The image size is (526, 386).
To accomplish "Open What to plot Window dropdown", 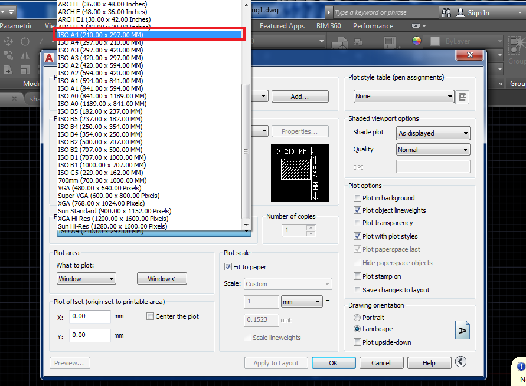I will click(87, 279).
